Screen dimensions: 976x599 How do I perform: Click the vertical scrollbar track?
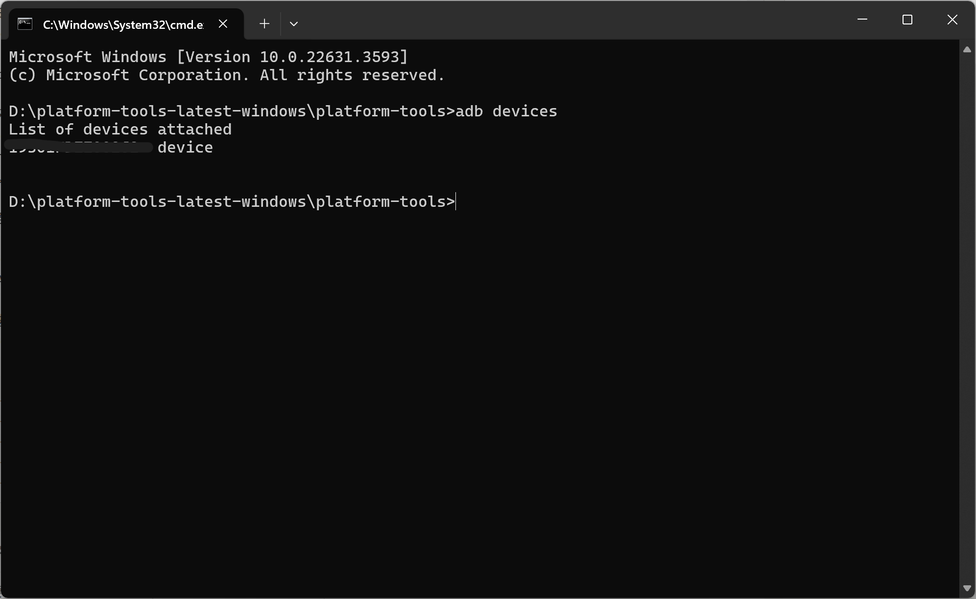click(x=967, y=318)
